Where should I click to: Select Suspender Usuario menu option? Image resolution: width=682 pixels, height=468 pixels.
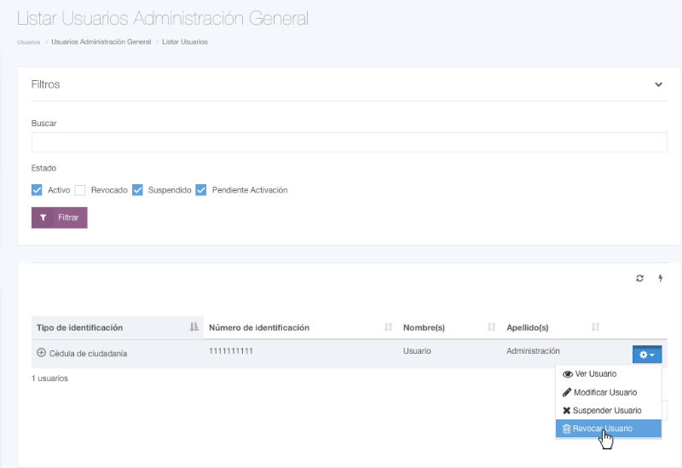tap(606, 410)
